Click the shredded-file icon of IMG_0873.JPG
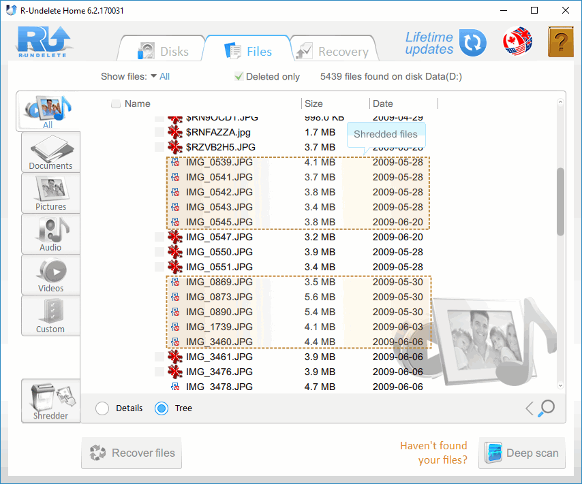 pos(175,297)
